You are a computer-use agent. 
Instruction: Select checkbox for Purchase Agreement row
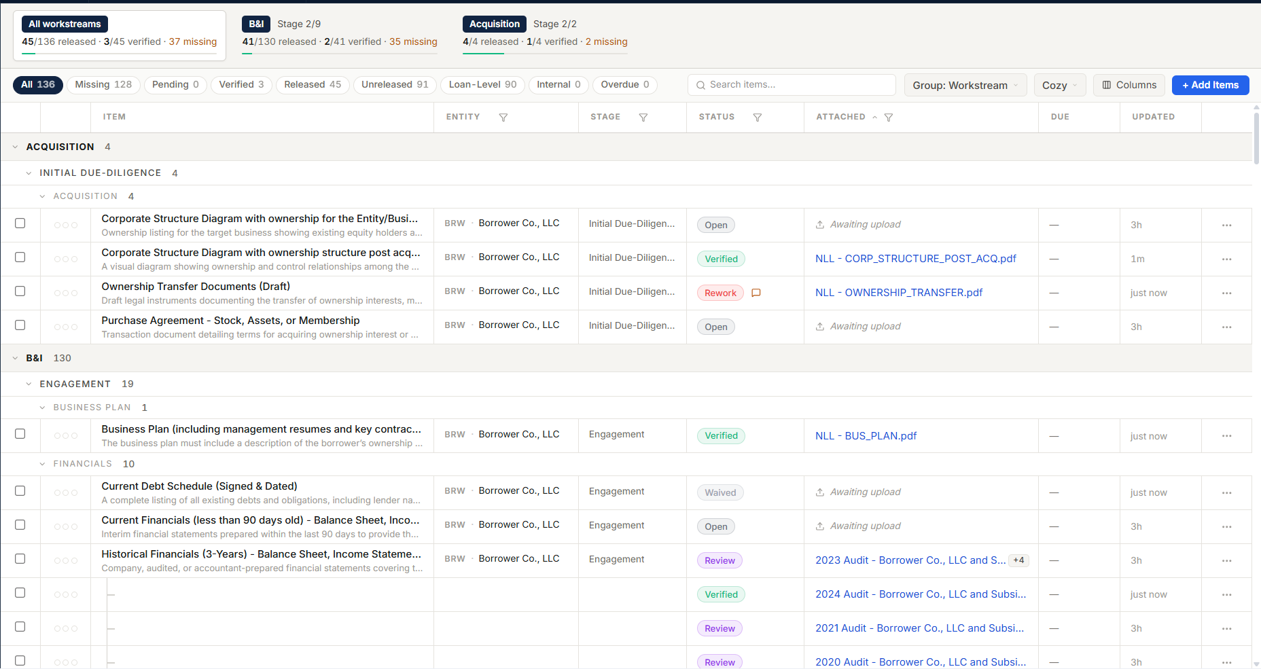[20, 325]
